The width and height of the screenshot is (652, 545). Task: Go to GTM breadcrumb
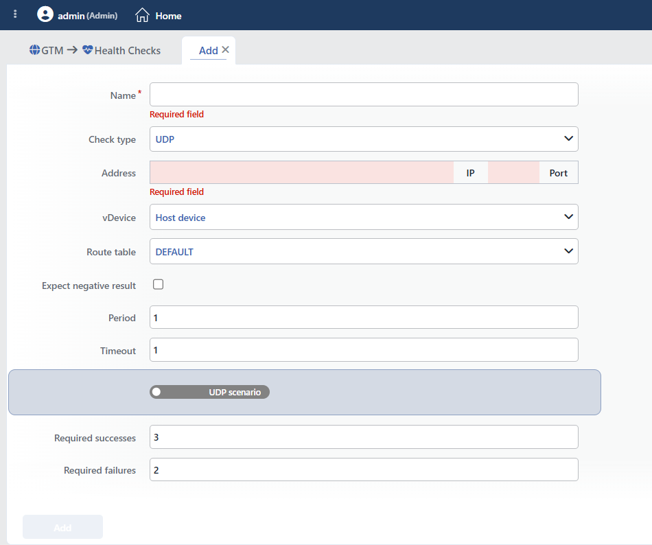click(x=52, y=50)
